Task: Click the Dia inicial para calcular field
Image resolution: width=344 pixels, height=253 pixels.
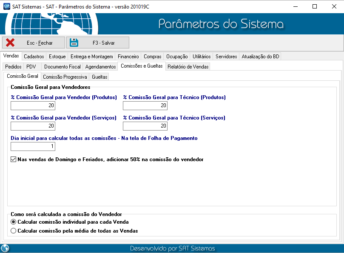Action: pos(33,146)
